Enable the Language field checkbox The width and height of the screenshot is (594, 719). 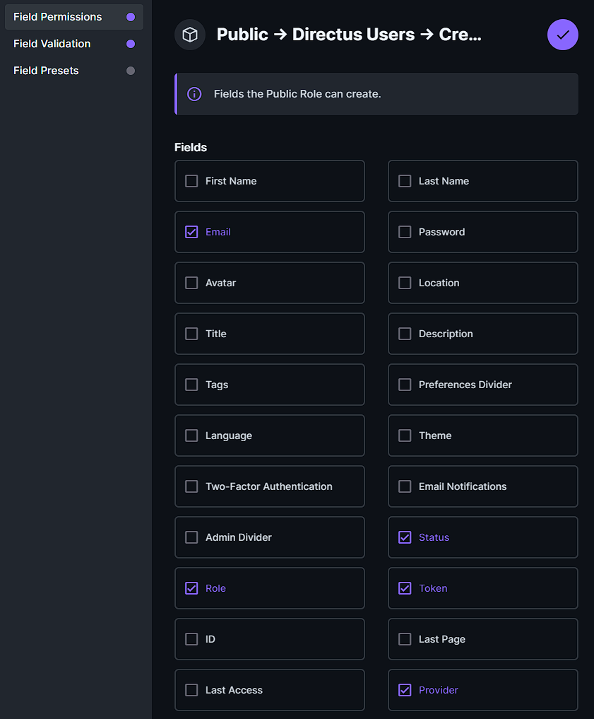(x=191, y=436)
